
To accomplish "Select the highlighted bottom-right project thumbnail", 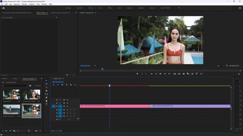I will pyautogui.click(x=32, y=111).
